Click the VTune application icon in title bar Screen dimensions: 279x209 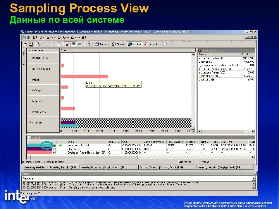pyautogui.click(x=22, y=32)
